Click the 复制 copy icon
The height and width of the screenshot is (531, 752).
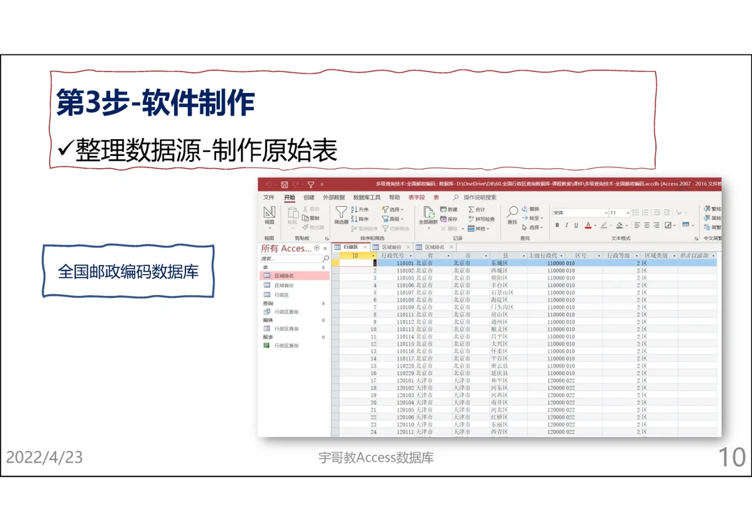pos(311,218)
